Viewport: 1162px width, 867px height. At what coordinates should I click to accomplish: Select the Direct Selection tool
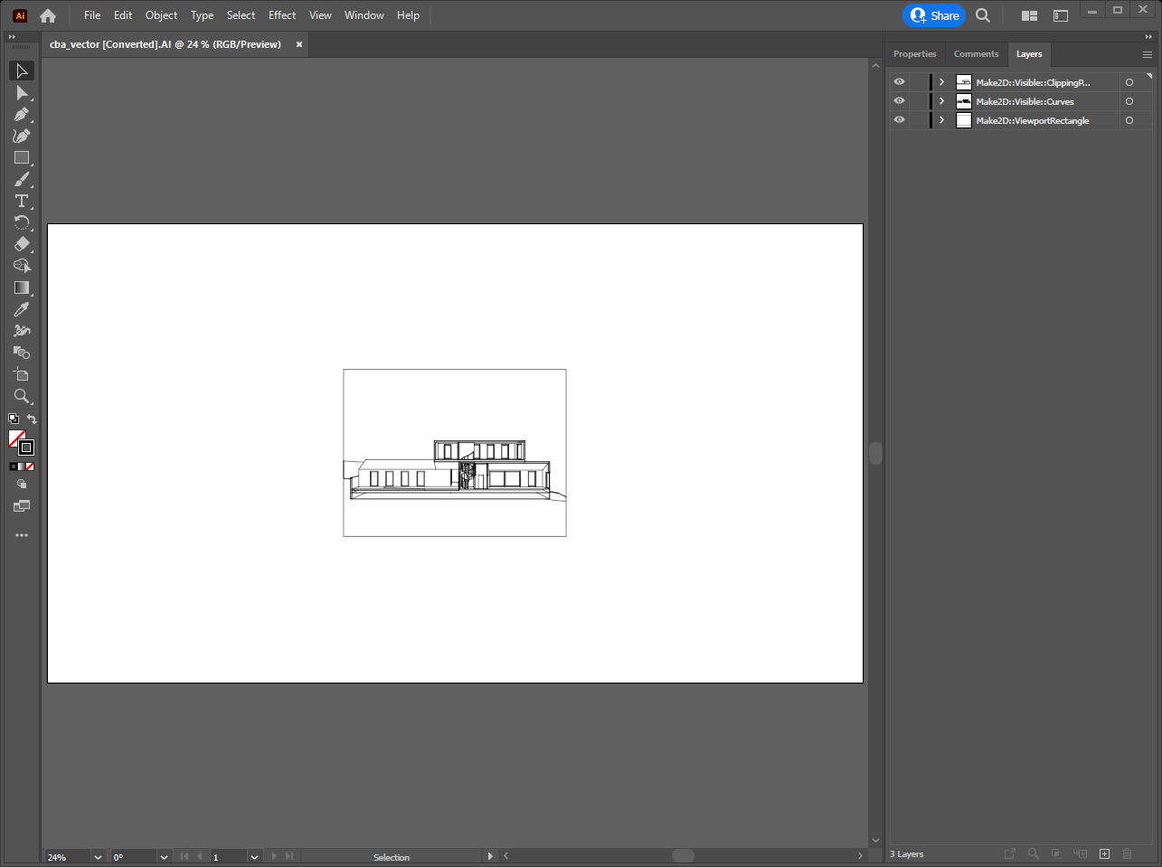coord(22,92)
